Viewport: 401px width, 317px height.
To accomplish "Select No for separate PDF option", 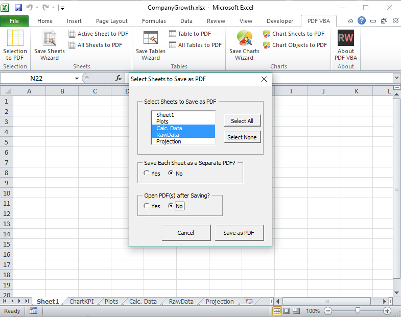I will [x=175, y=174].
